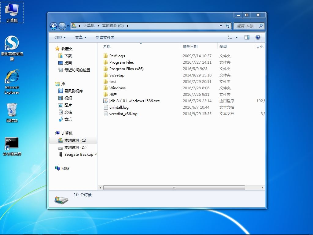This screenshot has width=313, height=235.
Task: Open Internet Explorer desktop shortcut
Action: (12, 82)
